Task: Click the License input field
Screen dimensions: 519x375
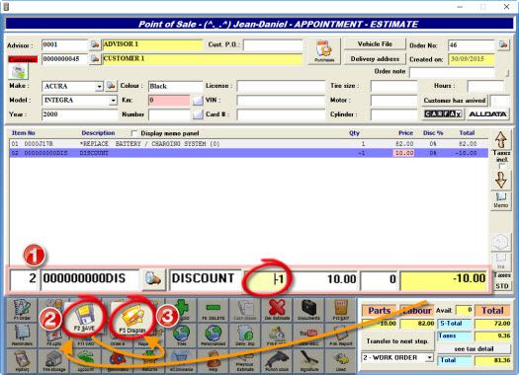Action: (281, 86)
